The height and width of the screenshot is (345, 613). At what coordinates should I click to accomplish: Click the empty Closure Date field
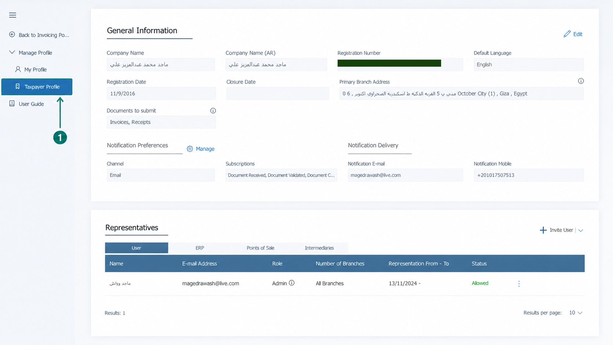pyautogui.click(x=278, y=93)
